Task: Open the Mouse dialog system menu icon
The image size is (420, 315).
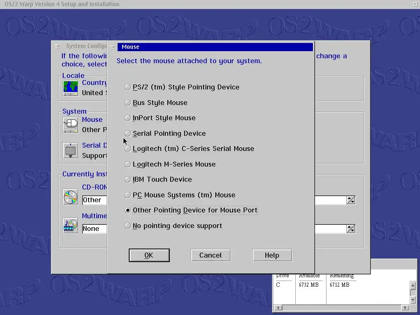Action: [x=113, y=47]
